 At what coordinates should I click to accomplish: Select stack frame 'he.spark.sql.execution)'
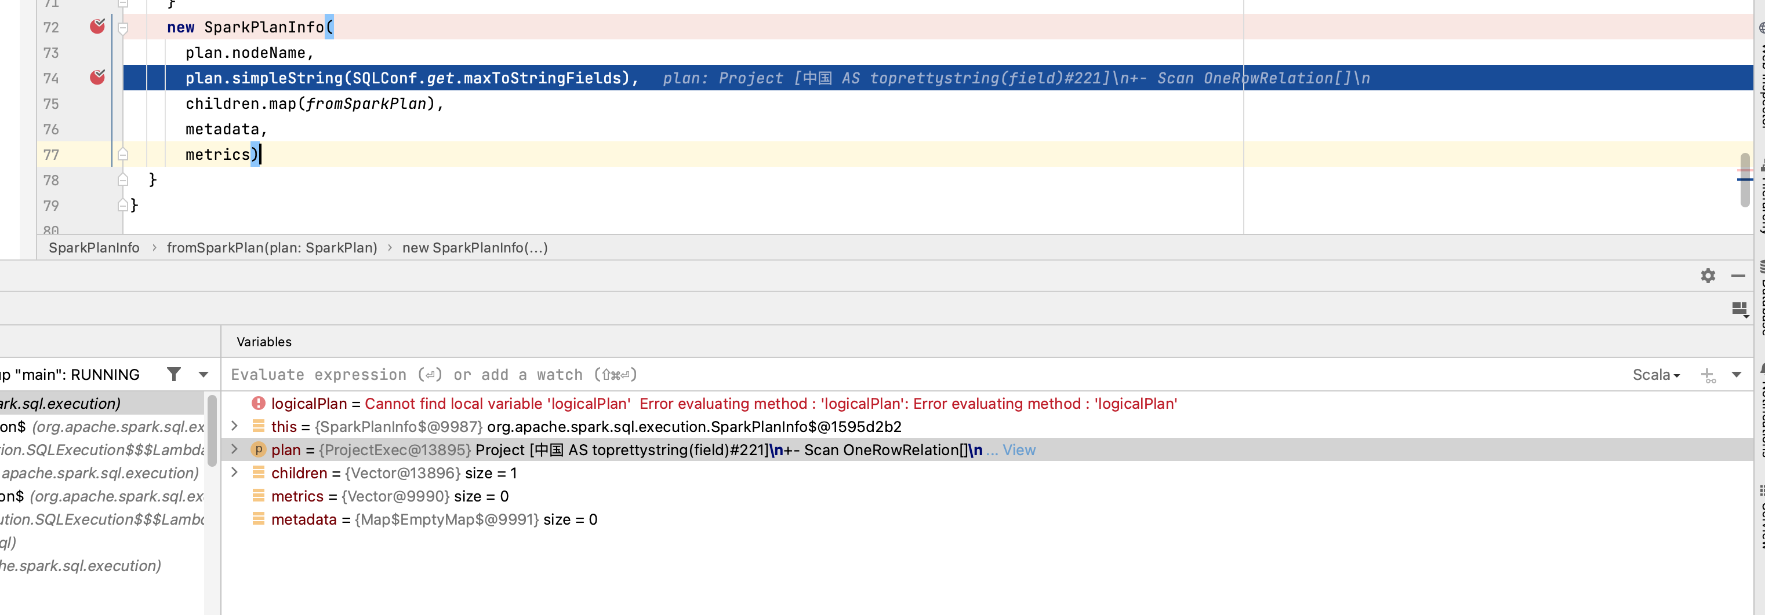[102, 566]
